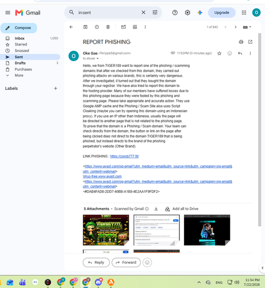Click the in:sent search field

[x=108, y=13]
